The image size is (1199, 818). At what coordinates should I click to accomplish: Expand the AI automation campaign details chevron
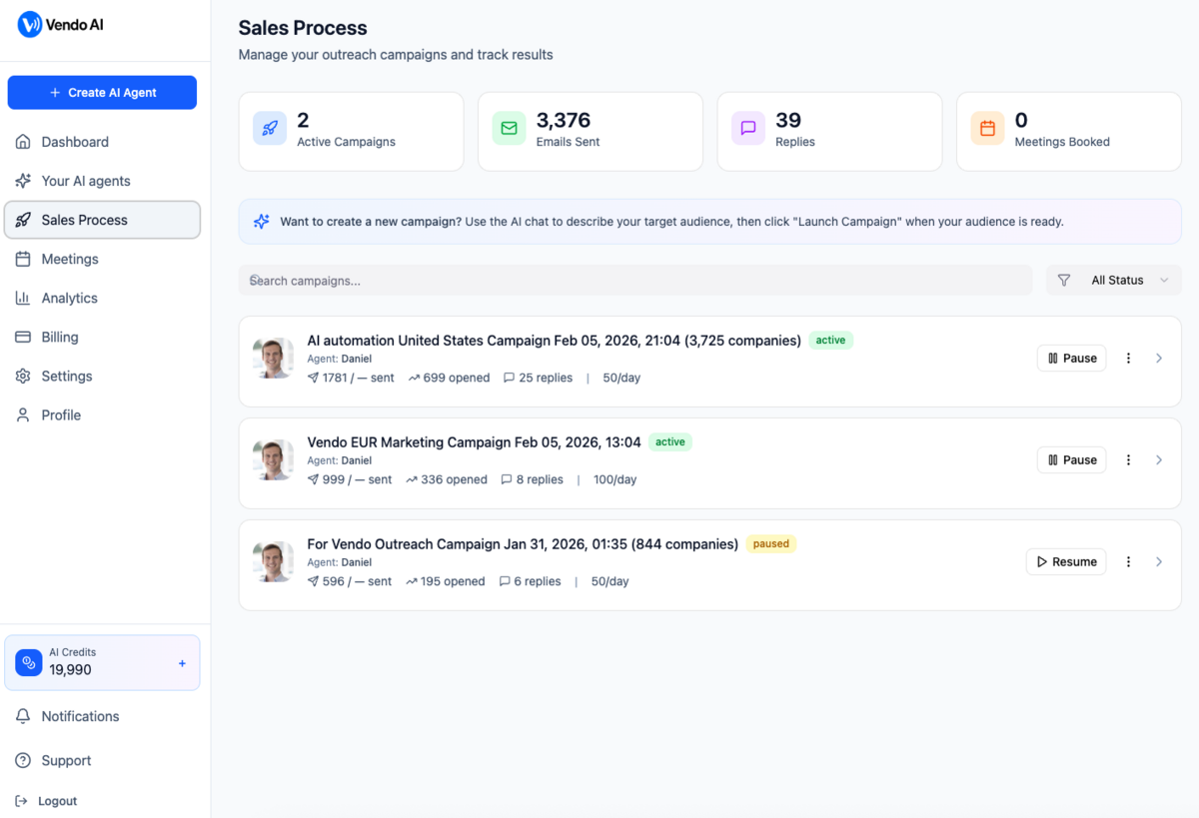coord(1159,358)
